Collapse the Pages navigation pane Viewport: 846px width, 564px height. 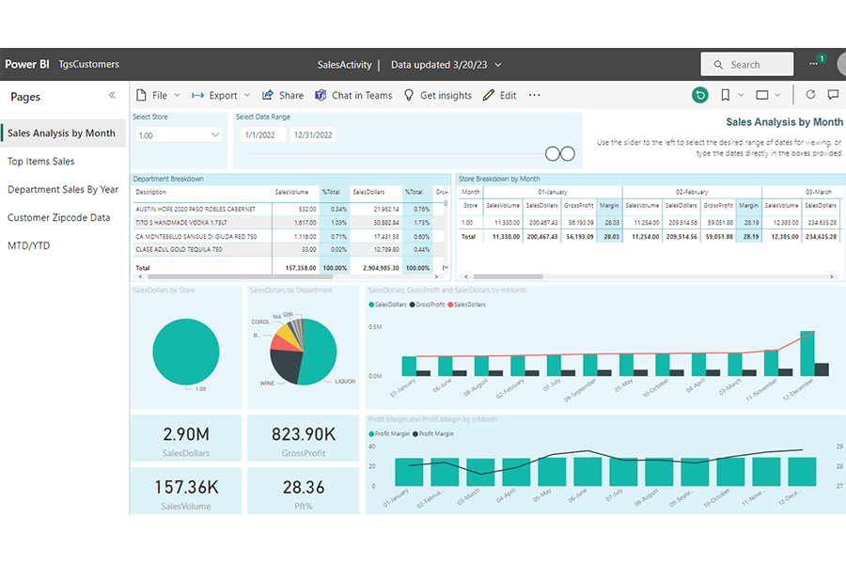tap(113, 96)
